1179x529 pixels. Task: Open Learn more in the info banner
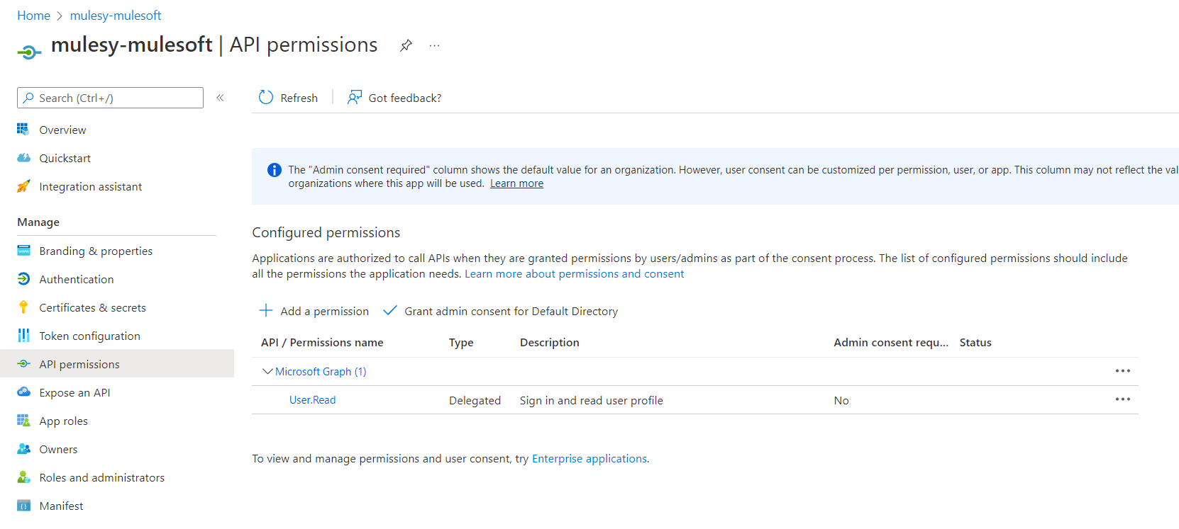[516, 183]
